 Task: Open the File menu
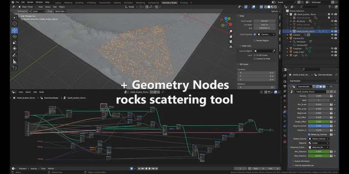click(x=17, y=2)
